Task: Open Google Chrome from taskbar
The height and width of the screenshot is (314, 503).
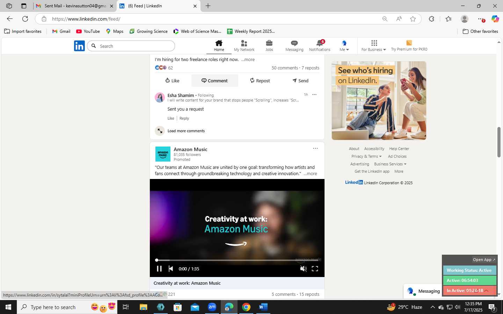Action: (246, 307)
